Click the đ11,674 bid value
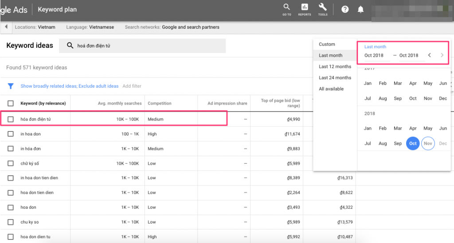 (292, 134)
